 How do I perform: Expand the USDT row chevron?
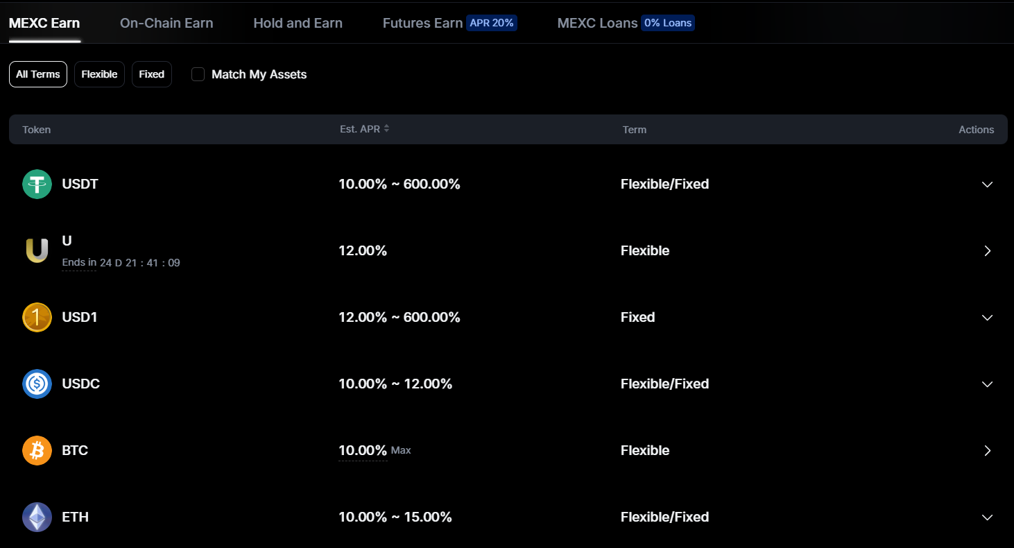[x=988, y=185]
